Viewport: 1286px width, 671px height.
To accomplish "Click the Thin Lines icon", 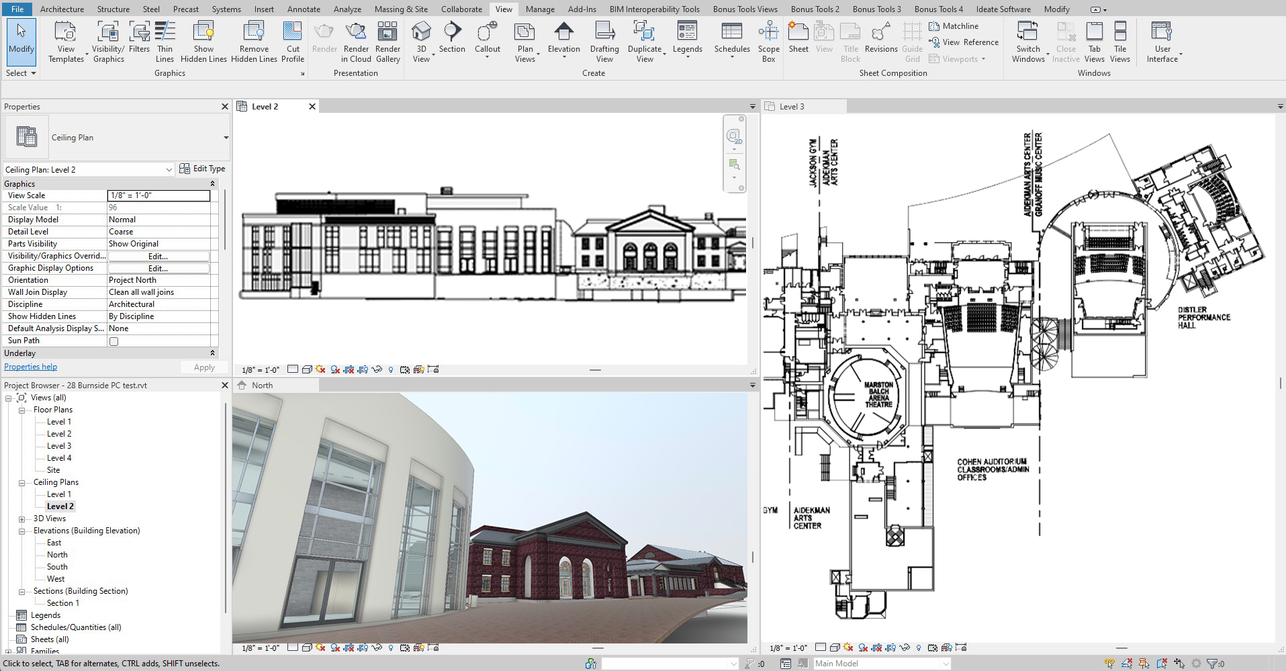I will coord(165,42).
